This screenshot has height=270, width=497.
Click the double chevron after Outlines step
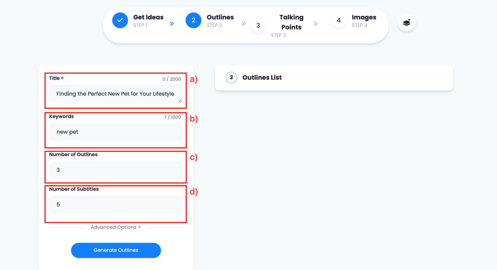click(x=244, y=24)
